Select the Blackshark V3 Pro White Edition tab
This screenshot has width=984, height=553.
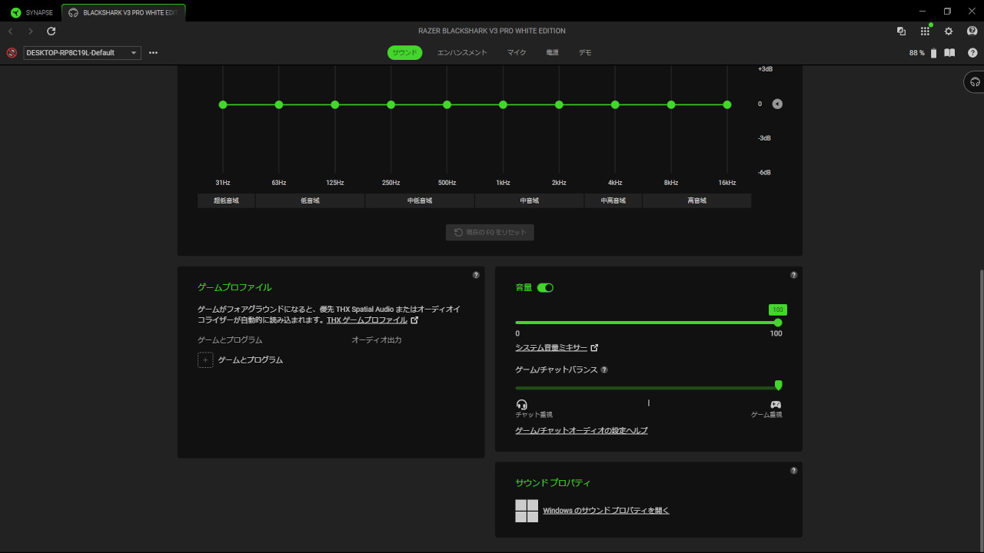pyautogui.click(x=123, y=12)
